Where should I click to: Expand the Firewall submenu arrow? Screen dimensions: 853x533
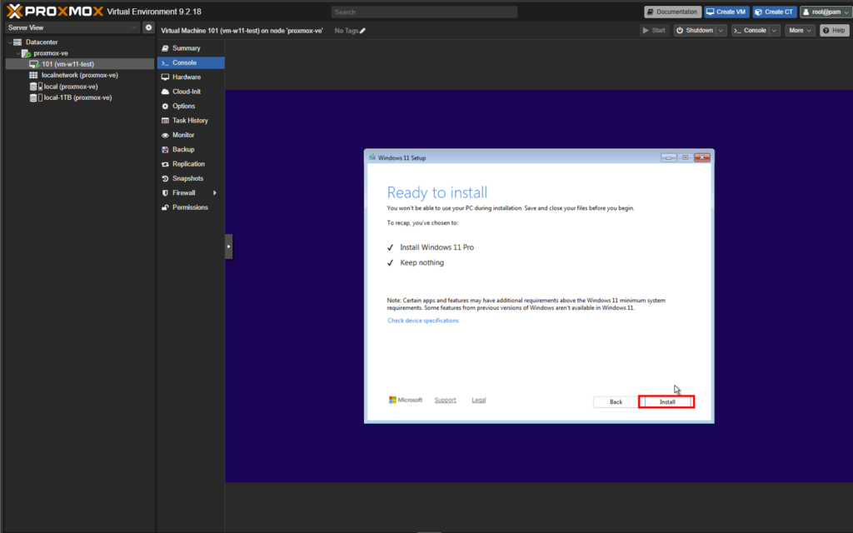click(215, 193)
